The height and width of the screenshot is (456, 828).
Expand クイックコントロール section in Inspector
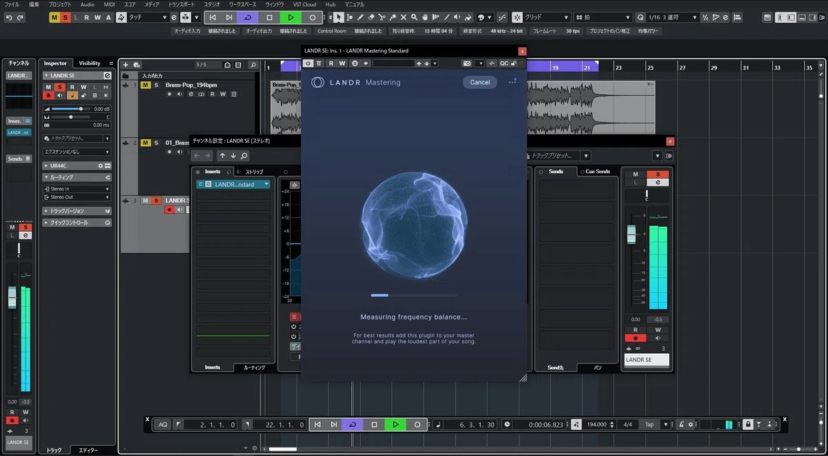pos(77,223)
